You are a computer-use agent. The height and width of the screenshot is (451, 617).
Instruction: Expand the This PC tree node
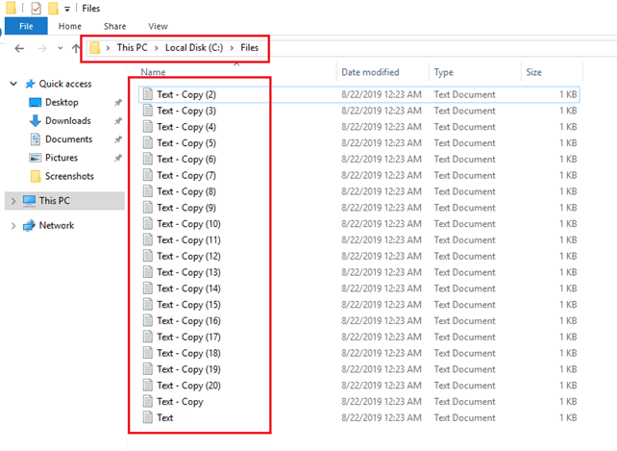[13, 201]
